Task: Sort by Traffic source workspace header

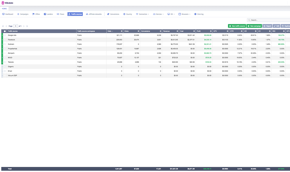Action: pyautogui.click(x=86, y=31)
